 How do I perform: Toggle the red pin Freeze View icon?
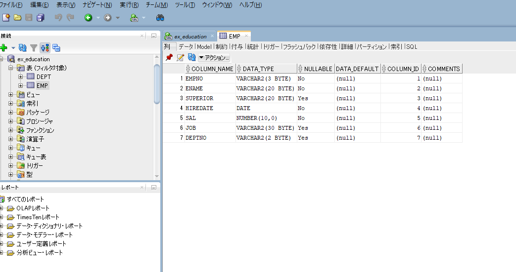[169, 58]
